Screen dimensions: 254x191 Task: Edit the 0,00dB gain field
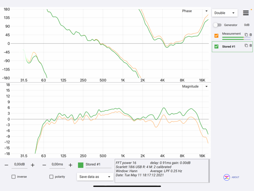click(19, 165)
